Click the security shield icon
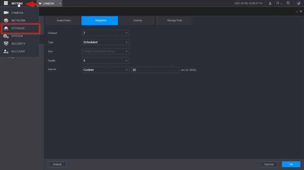The image size is (304, 170). [x=6, y=44]
